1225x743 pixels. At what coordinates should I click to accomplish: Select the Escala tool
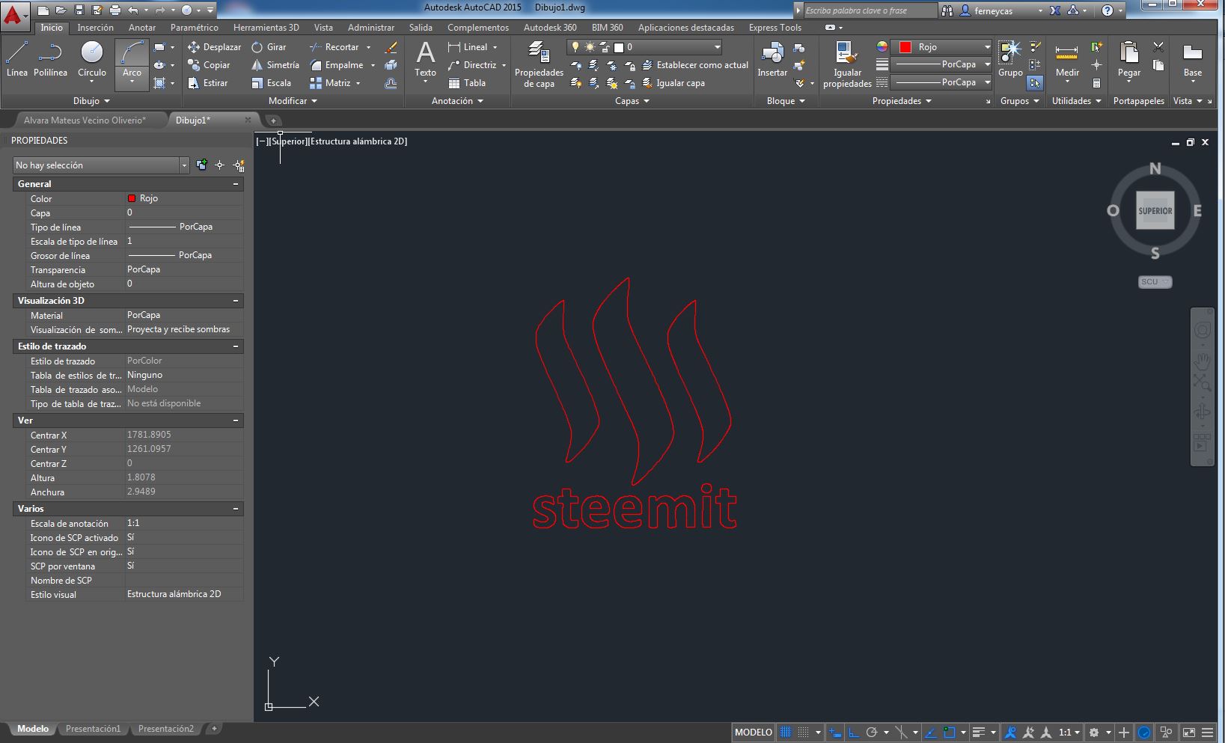[271, 83]
